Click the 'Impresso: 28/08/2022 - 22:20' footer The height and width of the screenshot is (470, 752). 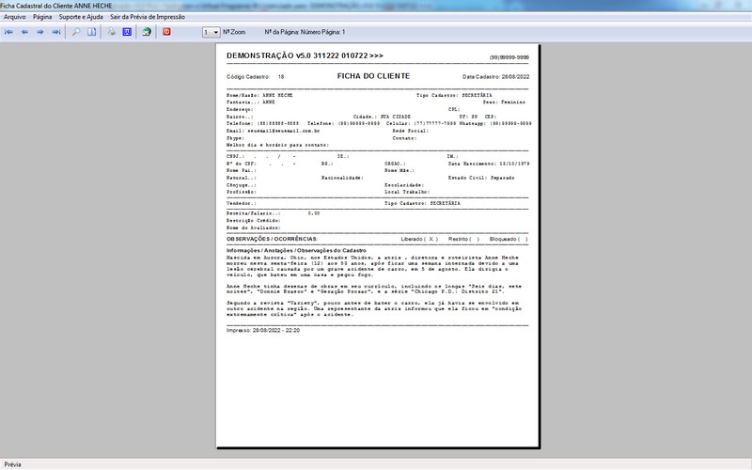[263, 331]
